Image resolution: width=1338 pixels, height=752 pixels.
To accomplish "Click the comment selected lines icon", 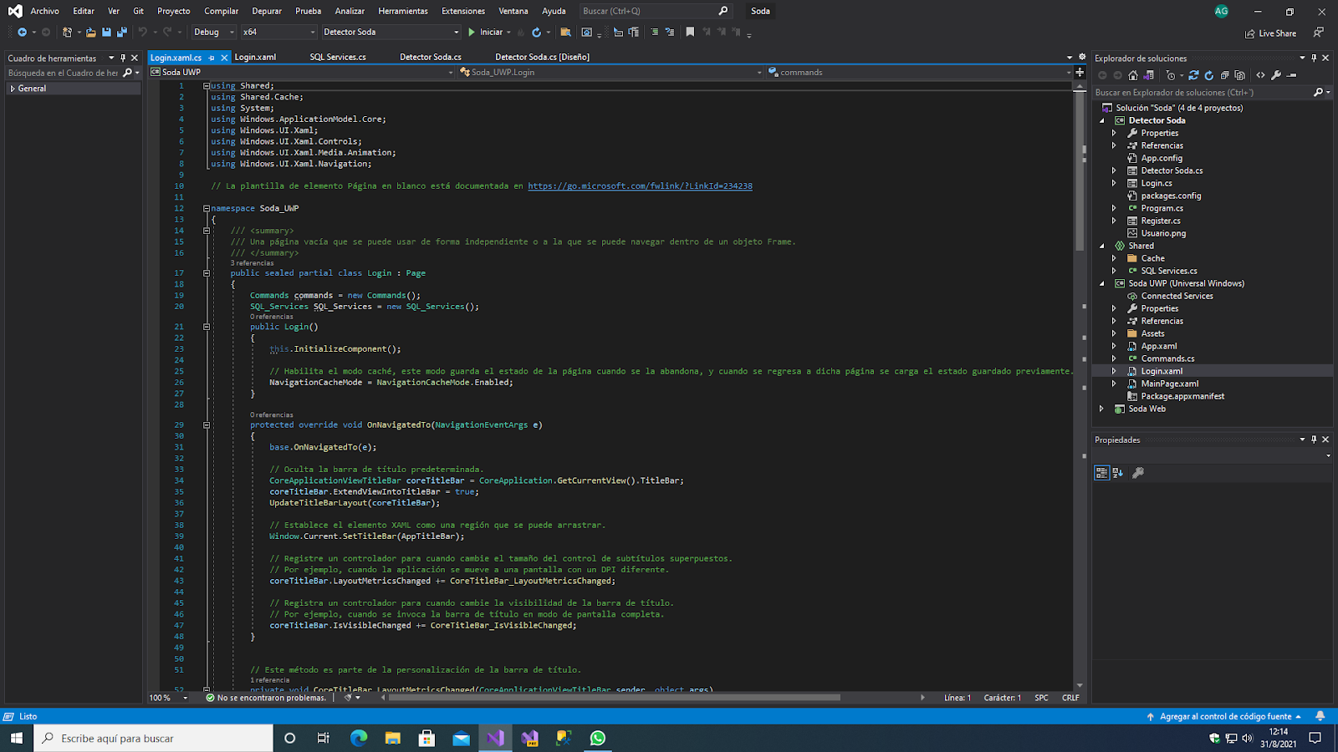I will [655, 32].
